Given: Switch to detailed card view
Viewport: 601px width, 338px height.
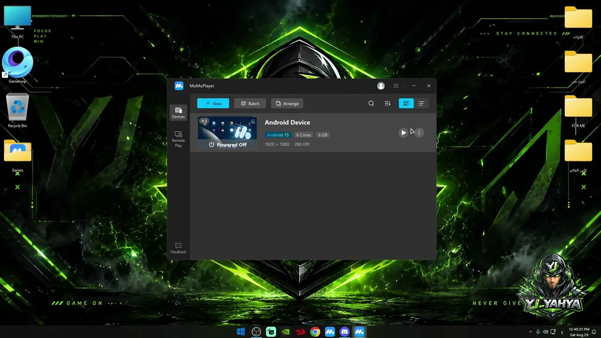Looking at the screenshot, I should 406,103.
